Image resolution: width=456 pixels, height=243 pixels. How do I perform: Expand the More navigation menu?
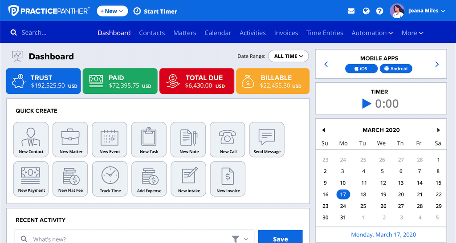click(x=412, y=33)
